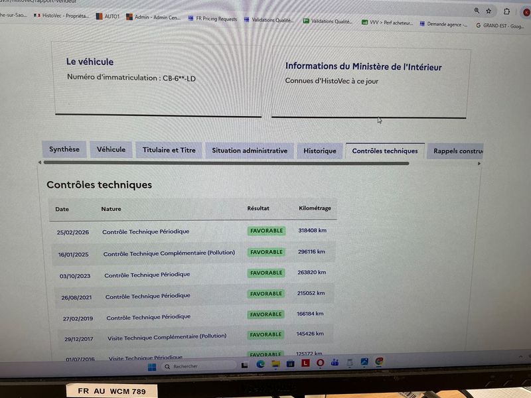
Task: Open Microsoft Edge from the taskbar
Action: click(x=260, y=364)
